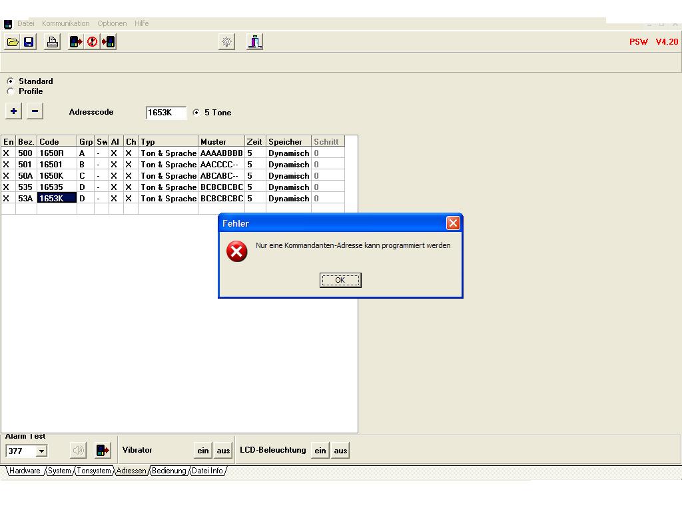Click the open file folder icon
682x512 pixels.
13,42
